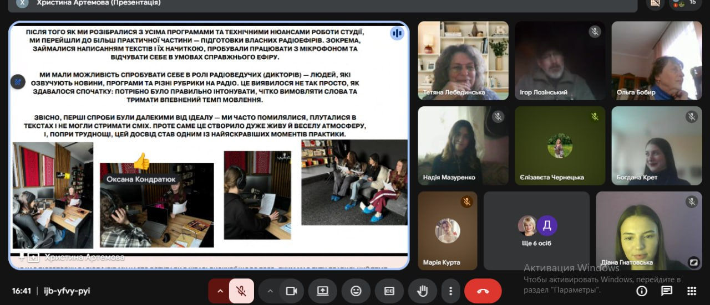Turn on the camera
The width and height of the screenshot is (710, 305).
(291, 291)
